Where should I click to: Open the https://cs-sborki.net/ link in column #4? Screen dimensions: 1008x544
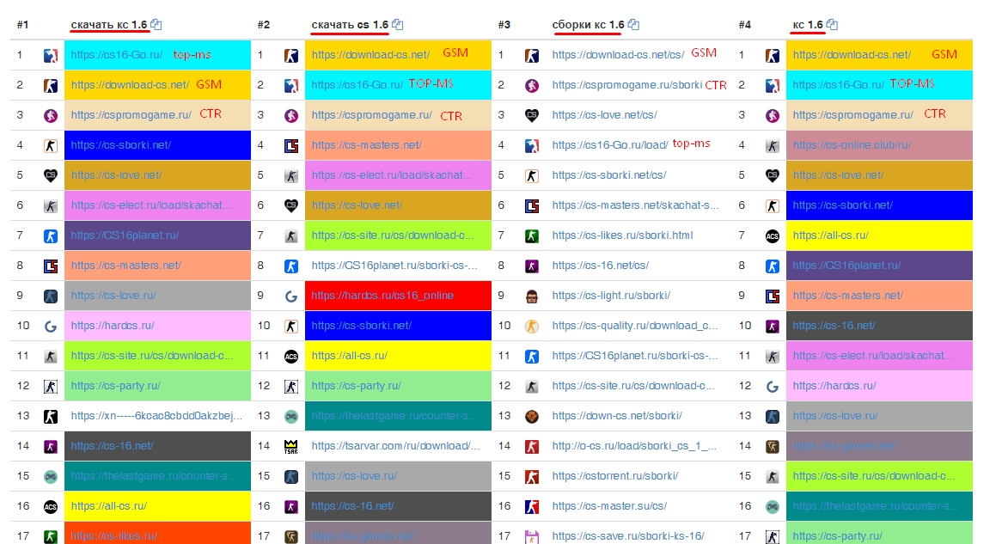point(843,205)
